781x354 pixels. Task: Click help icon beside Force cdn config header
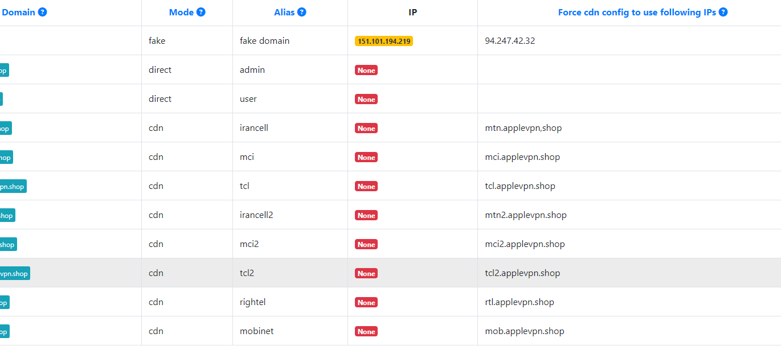click(x=723, y=12)
